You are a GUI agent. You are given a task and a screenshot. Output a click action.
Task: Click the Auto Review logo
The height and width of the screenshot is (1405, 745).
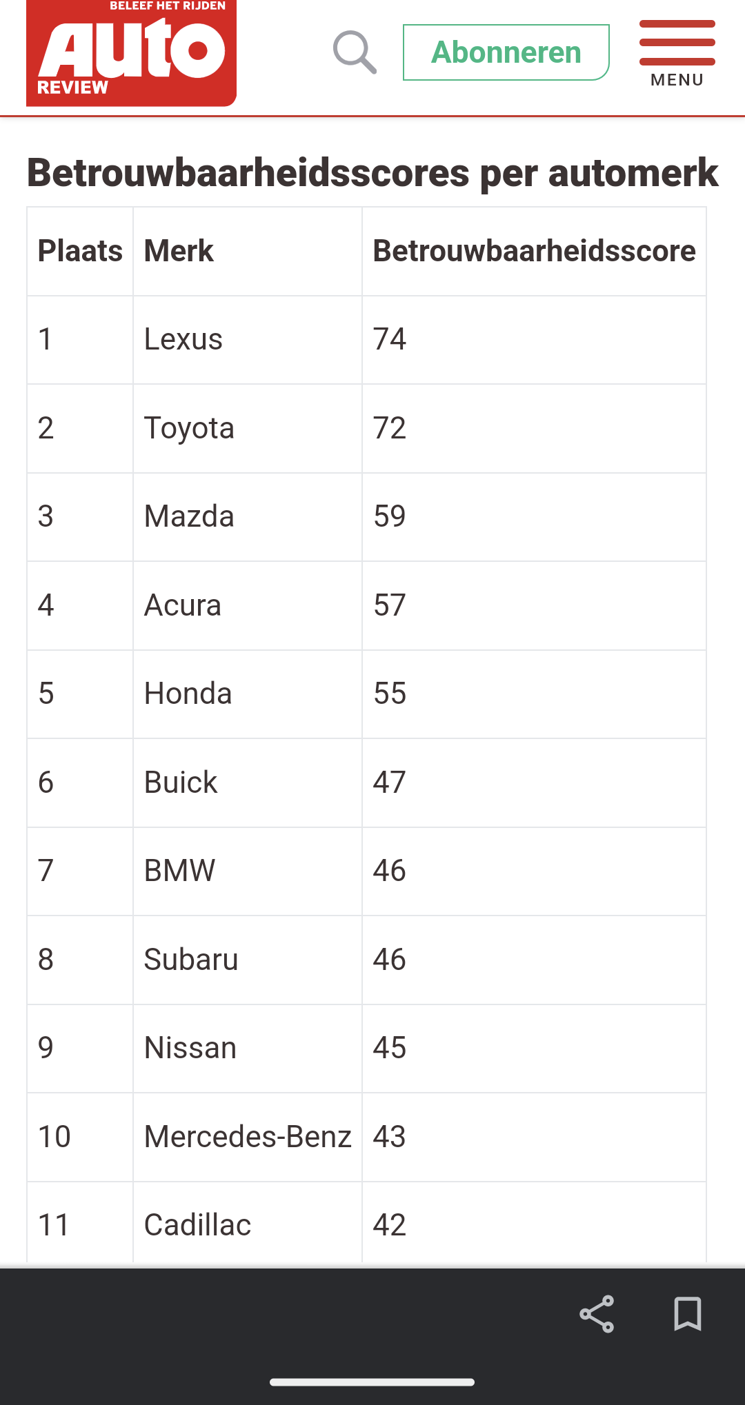click(x=131, y=53)
